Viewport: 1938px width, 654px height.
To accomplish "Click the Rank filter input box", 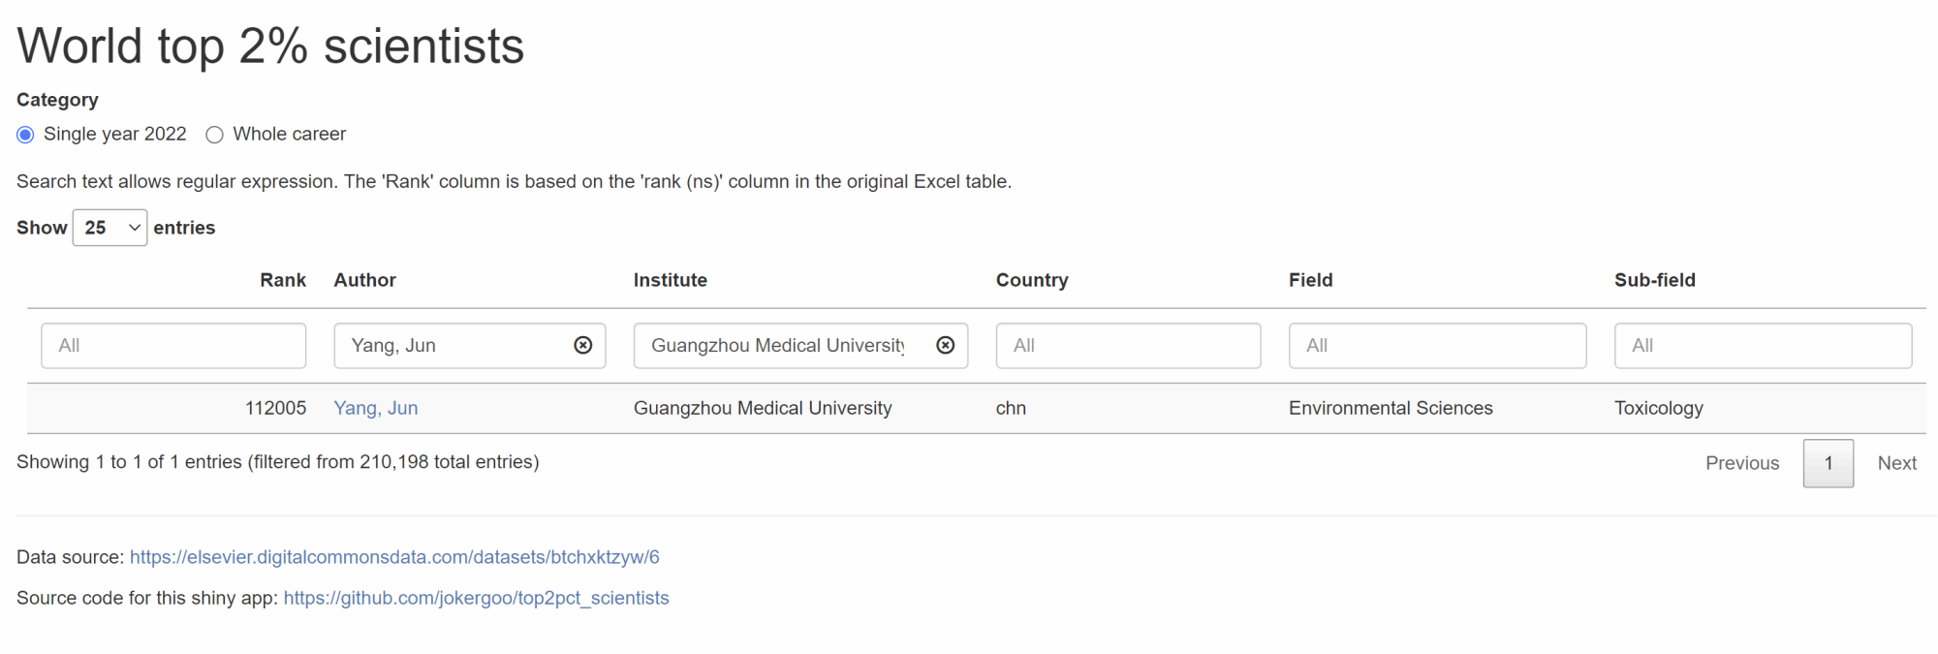I will pos(173,346).
